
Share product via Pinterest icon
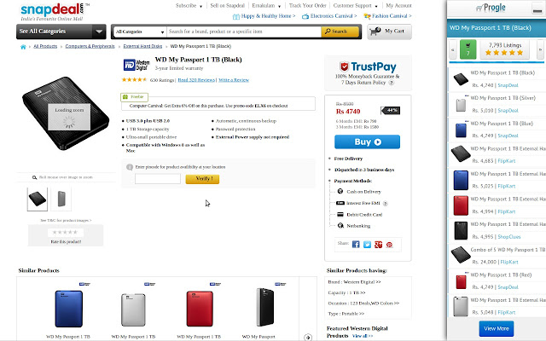[389, 245]
